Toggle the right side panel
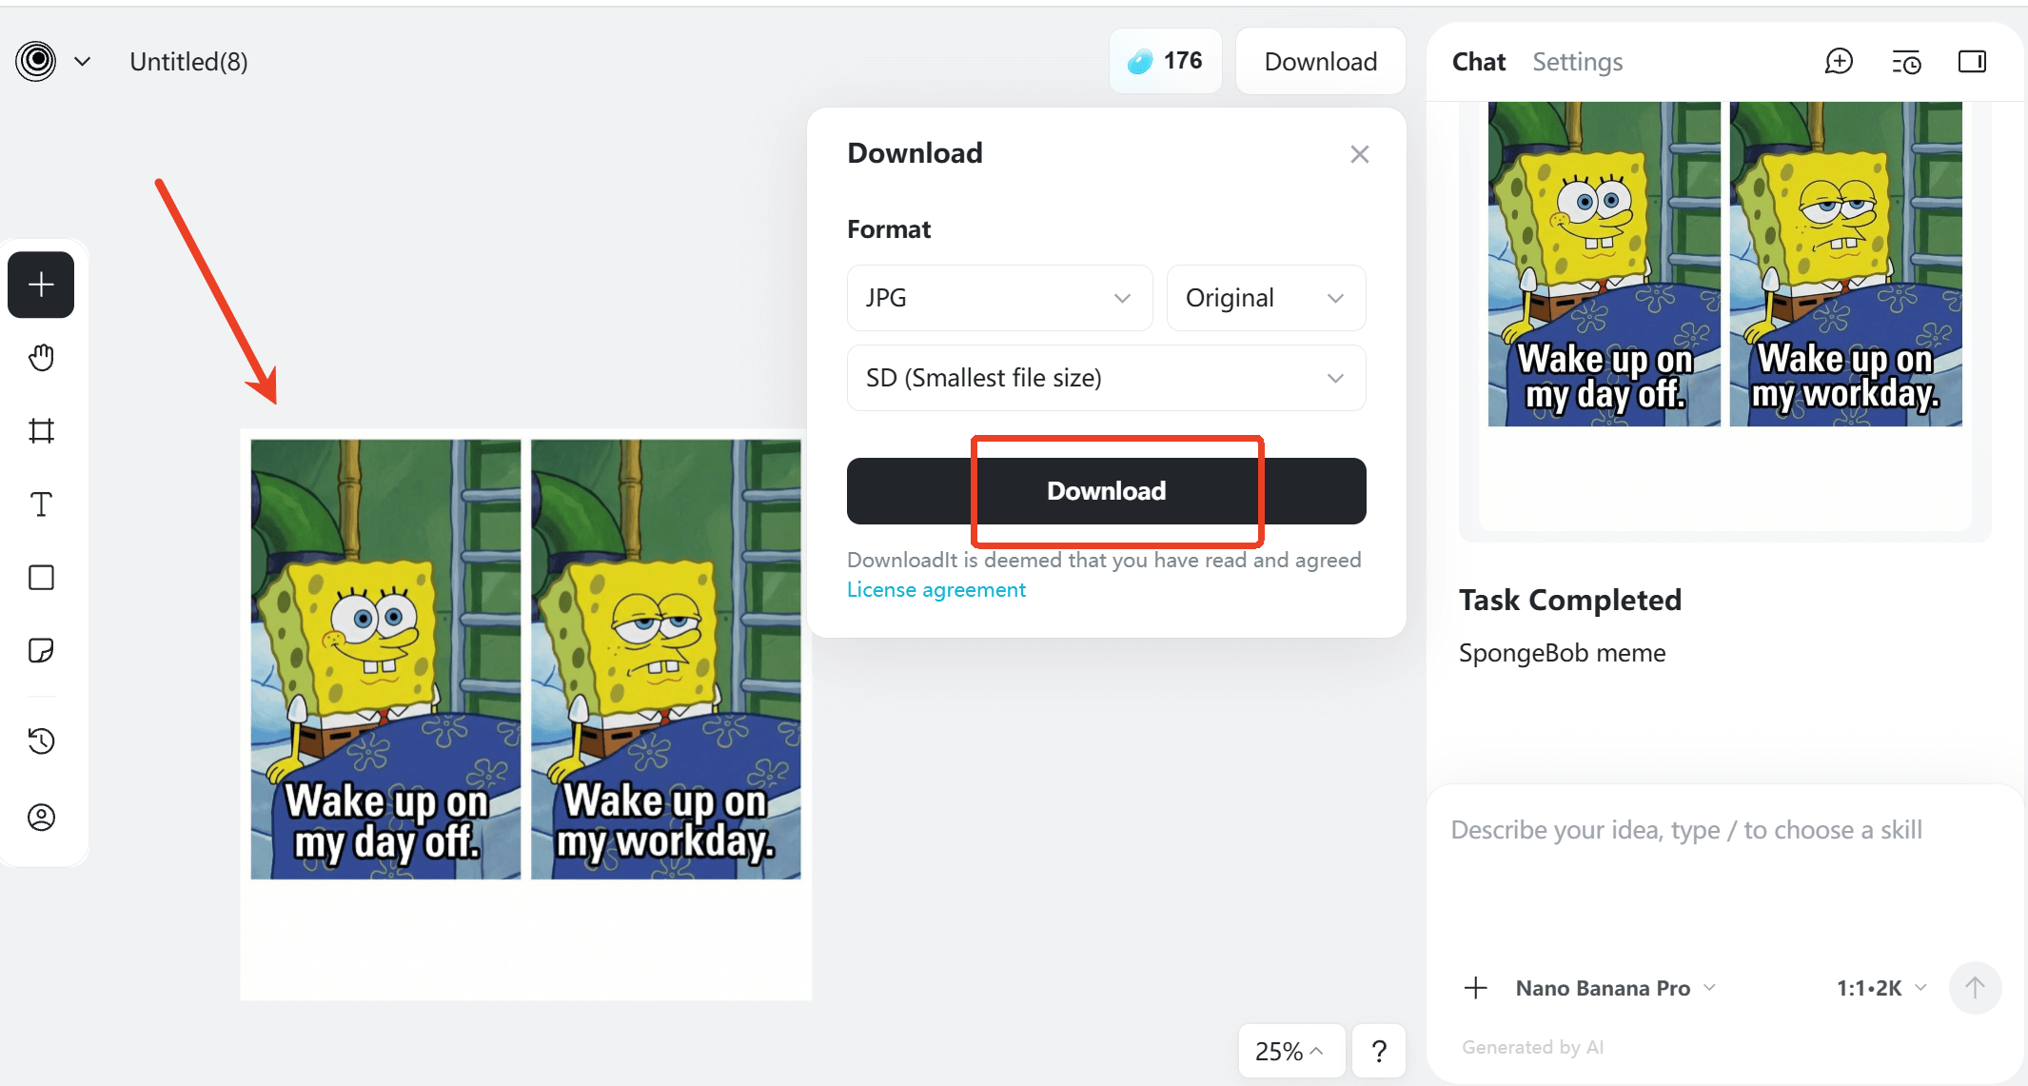Screen dimensions: 2028x1086 (1972, 62)
